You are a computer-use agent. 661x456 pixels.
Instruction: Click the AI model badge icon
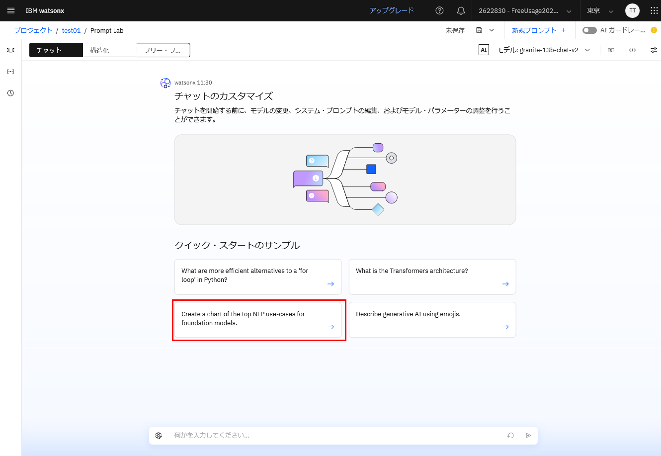coord(483,50)
